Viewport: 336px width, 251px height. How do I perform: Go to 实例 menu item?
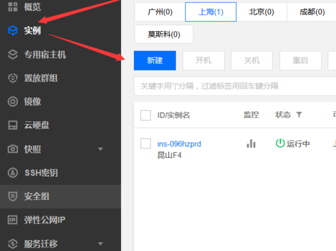32,30
